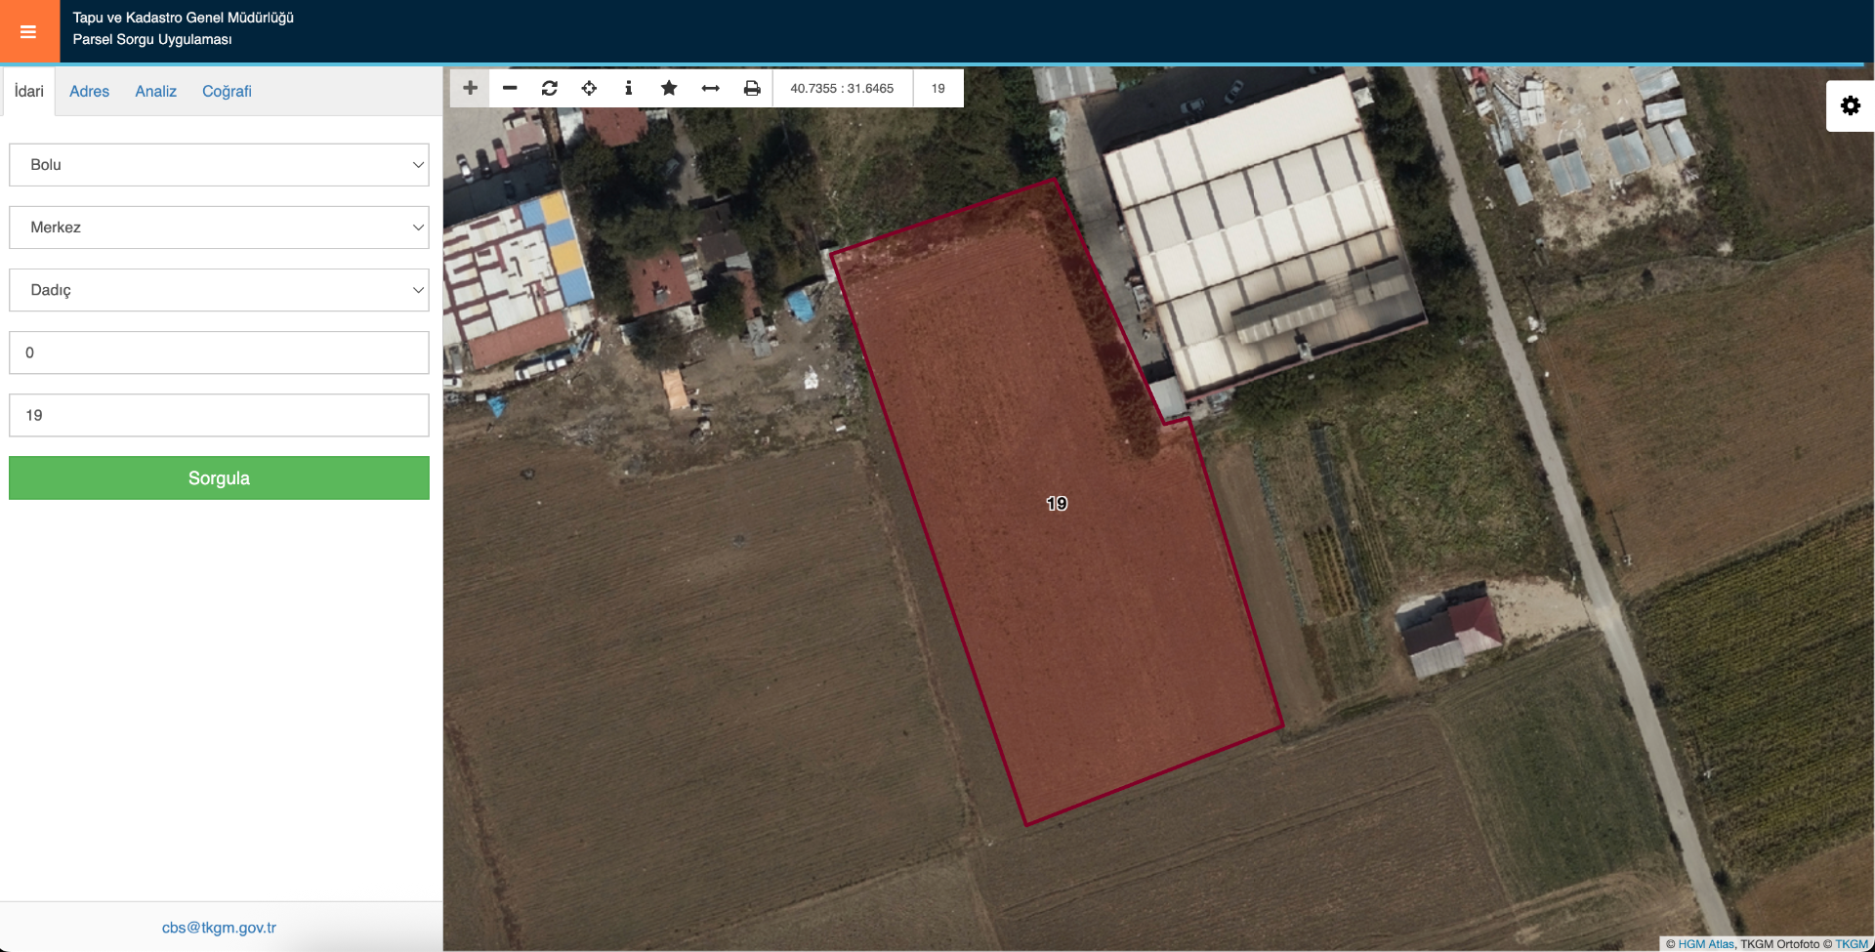Switch to the Adres tab
1875x952 pixels.
coord(89,91)
